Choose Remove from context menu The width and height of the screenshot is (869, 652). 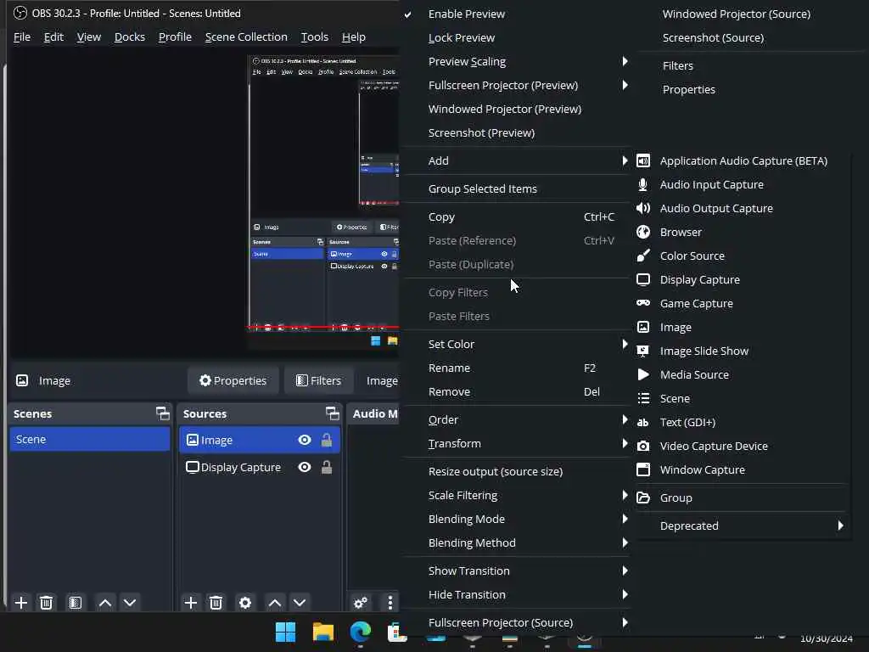[515, 392]
